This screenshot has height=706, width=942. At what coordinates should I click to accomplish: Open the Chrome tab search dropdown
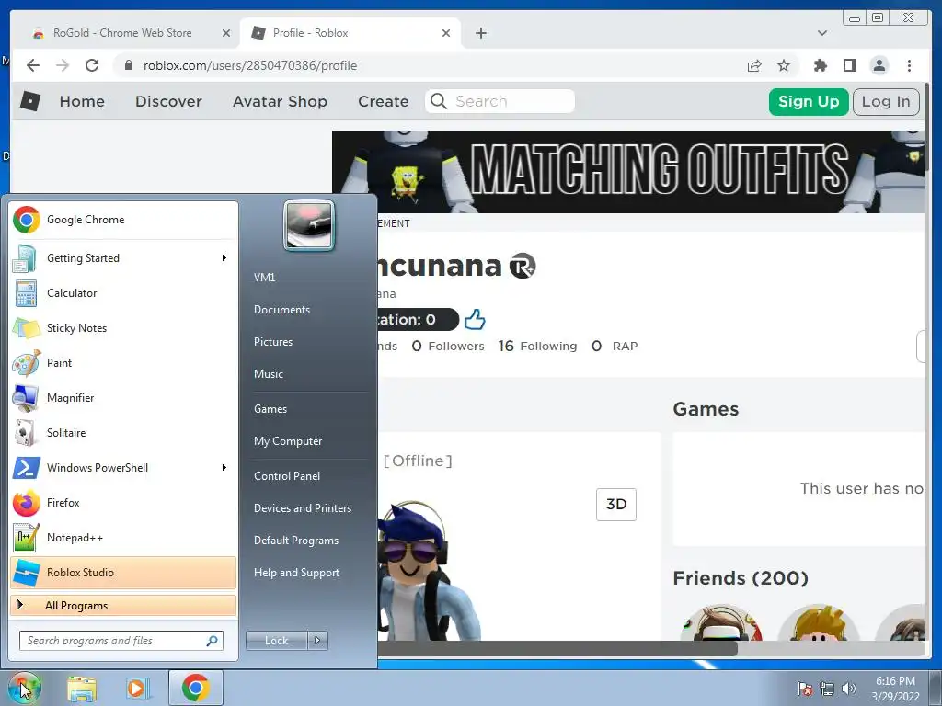pos(821,33)
